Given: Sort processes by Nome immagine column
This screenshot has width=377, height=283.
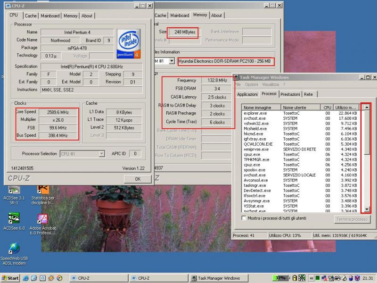Looking at the screenshot, I should coord(262,108).
